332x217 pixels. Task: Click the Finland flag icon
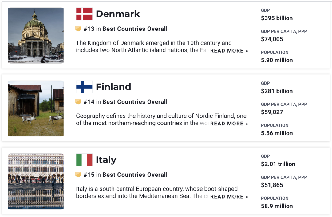point(84,87)
